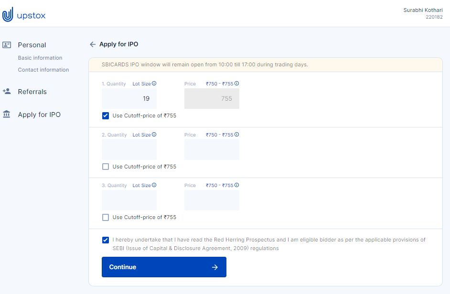Uncheck the cutoff-price checkbox for bid 1

pos(106,115)
